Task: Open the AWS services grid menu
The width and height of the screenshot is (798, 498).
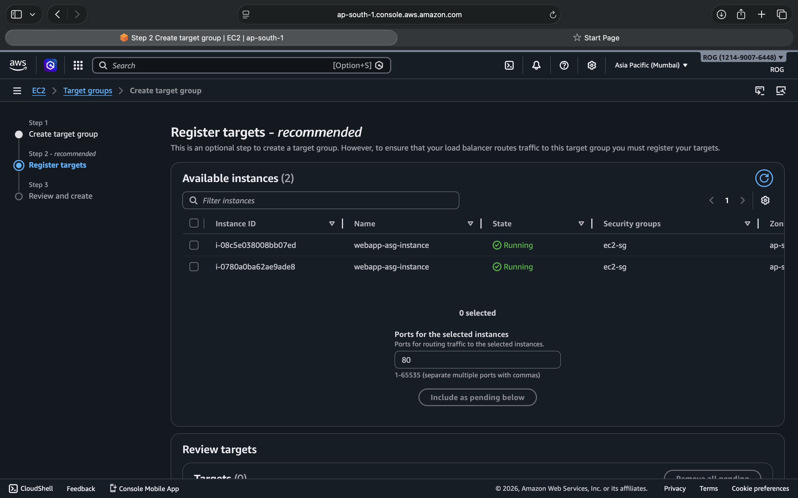Action: (x=78, y=65)
